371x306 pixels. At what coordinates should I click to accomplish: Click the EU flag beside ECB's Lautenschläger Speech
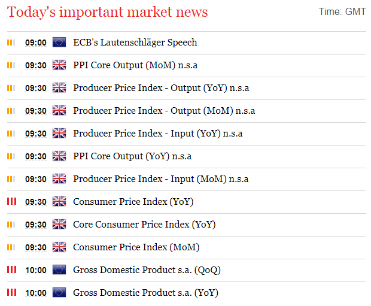59,42
